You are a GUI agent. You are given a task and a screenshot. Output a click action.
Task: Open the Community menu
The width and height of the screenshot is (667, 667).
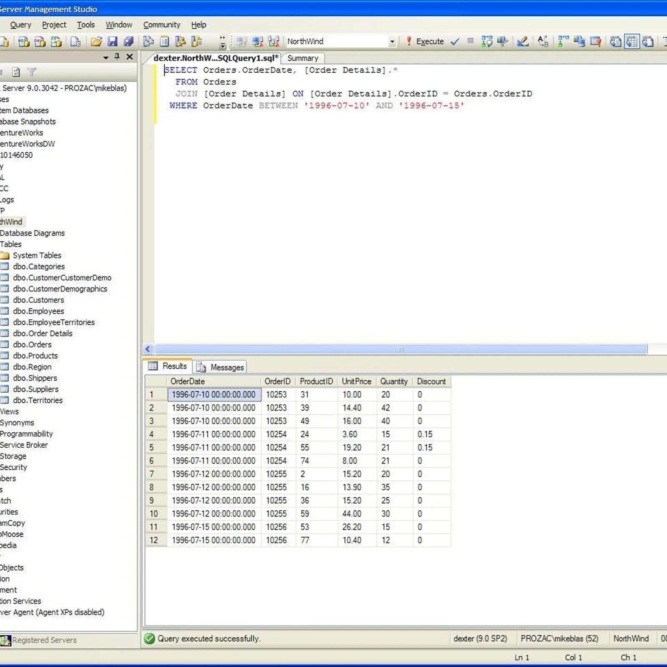tap(162, 25)
